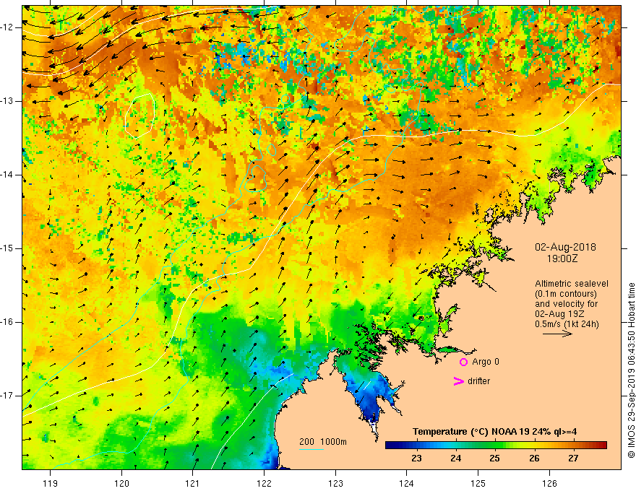Click the latitude label '-12'
Image resolution: width=636 pixels, height=491 pixels.
click(x=8, y=27)
